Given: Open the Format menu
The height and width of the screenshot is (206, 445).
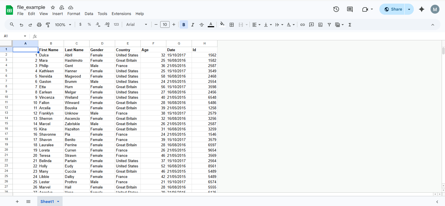Looking at the screenshot, I should pos(74,14).
